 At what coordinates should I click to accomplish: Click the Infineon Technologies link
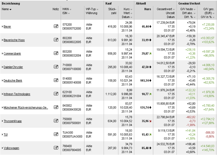pos(17,94)
